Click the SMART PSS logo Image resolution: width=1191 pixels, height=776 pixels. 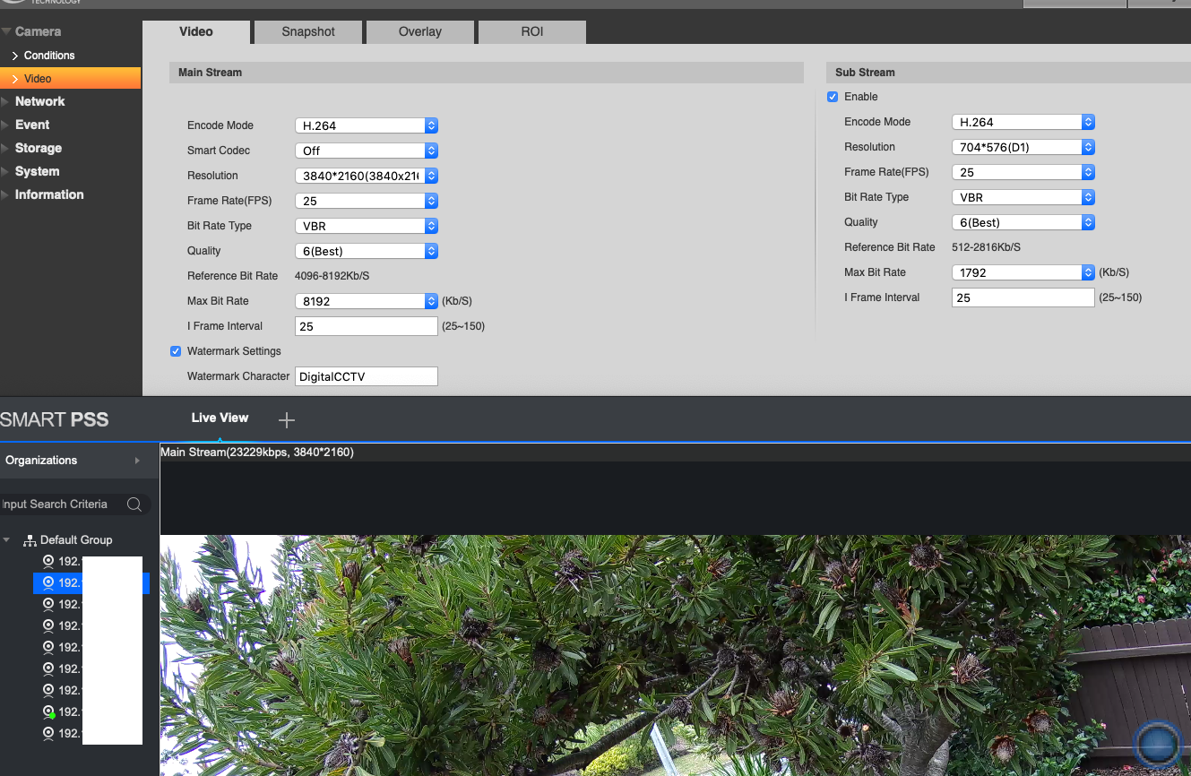[x=55, y=419]
